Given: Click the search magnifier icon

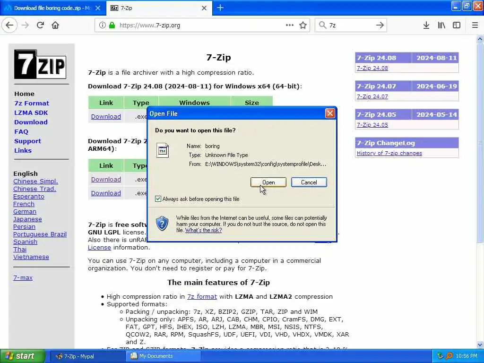Looking at the screenshot, I should tap(322, 26).
